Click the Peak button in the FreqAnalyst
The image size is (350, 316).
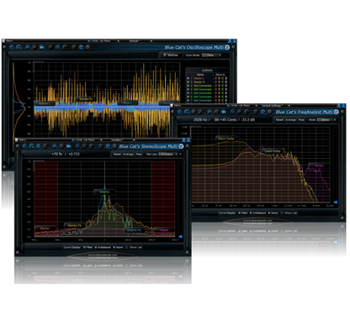(x=301, y=119)
